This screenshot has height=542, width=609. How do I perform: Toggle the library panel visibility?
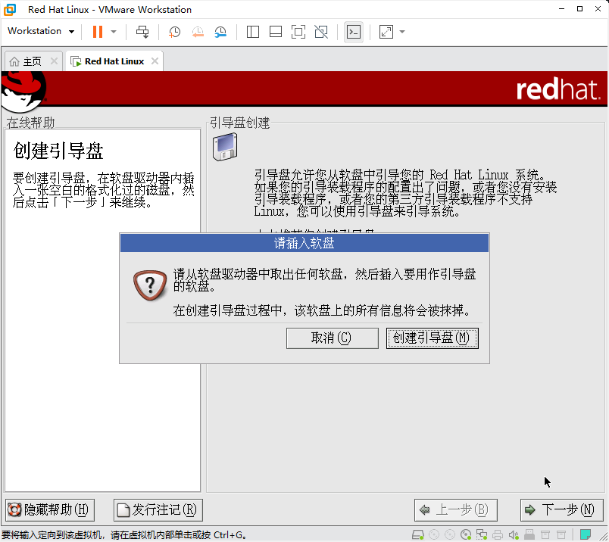252,31
